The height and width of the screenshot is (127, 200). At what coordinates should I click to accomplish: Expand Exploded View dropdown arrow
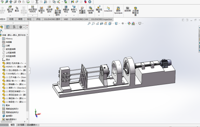pyautogui.click(x=99, y=15)
